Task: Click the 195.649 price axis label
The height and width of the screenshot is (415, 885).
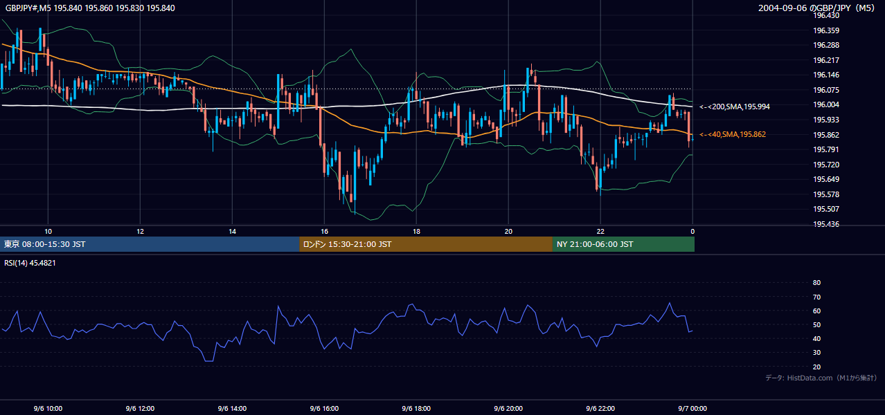Action: (x=825, y=180)
